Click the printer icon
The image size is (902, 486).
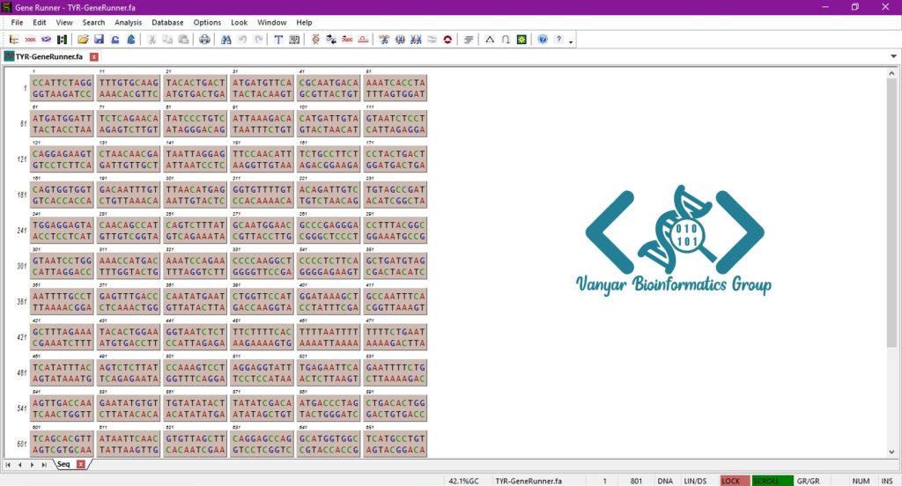[x=204, y=39]
